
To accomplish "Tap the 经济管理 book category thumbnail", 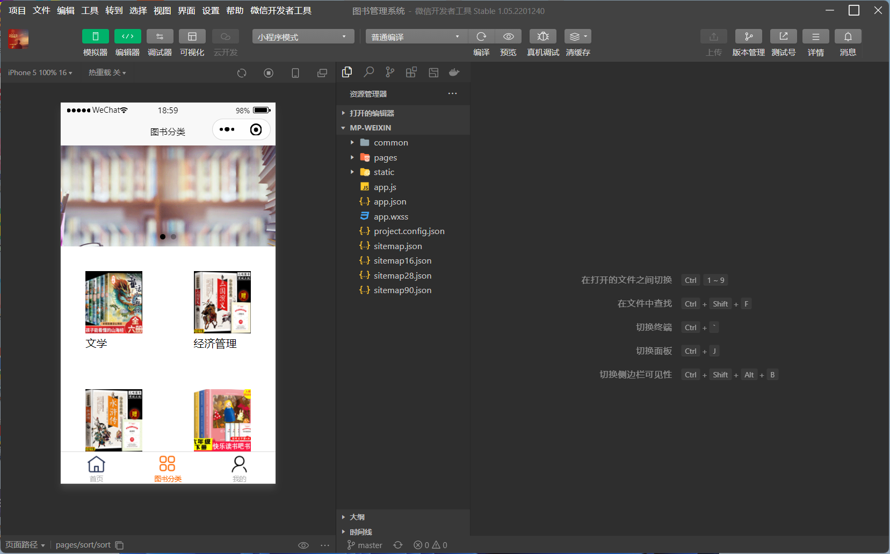I will click(222, 302).
